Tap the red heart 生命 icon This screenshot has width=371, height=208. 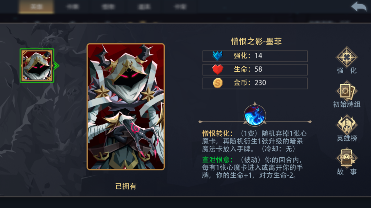pos(217,69)
